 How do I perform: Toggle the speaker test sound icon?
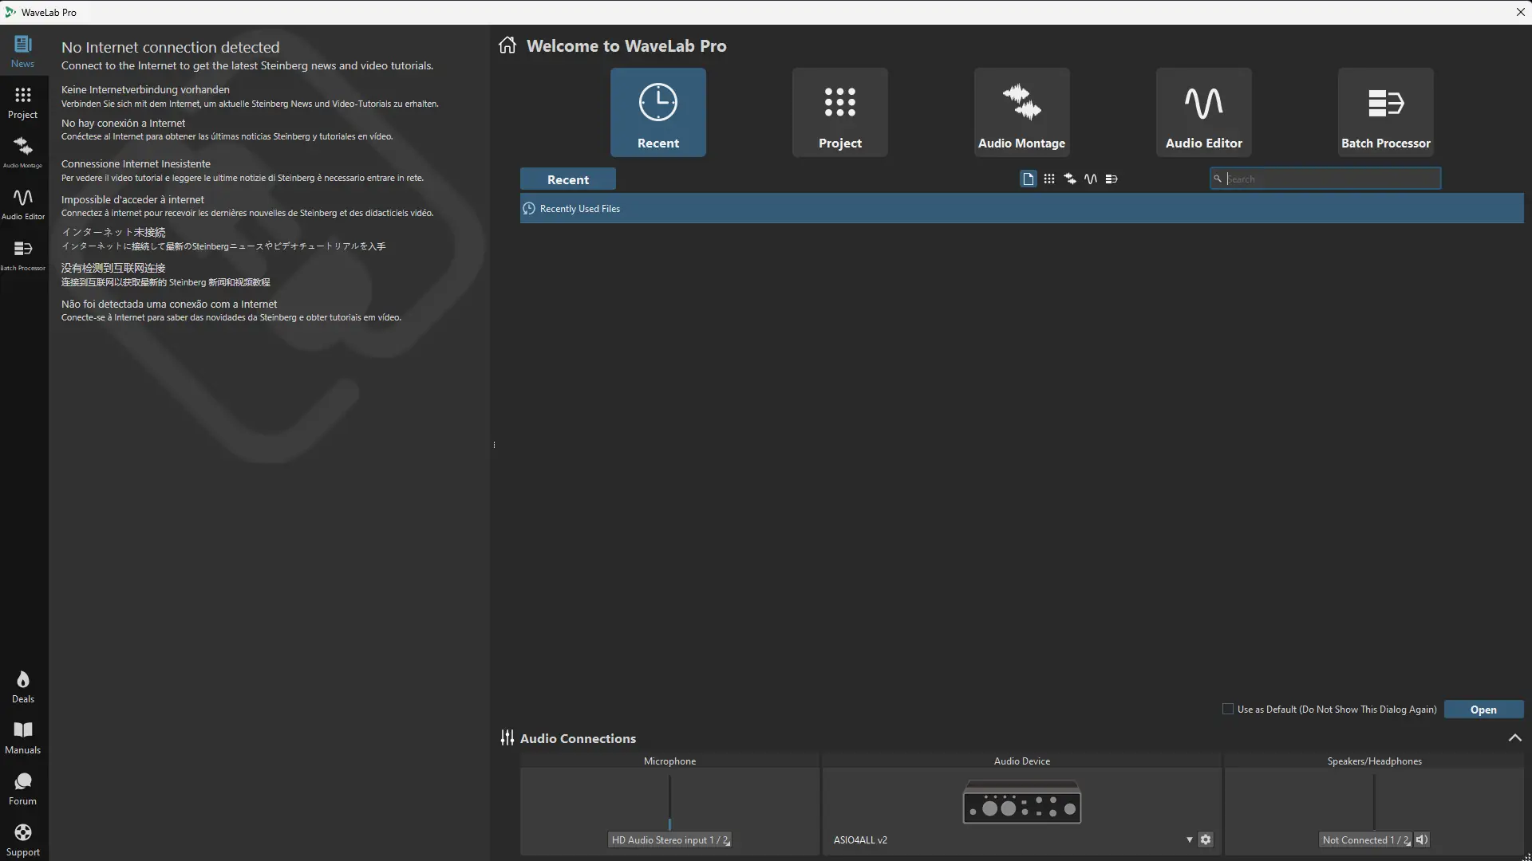pyautogui.click(x=1422, y=839)
